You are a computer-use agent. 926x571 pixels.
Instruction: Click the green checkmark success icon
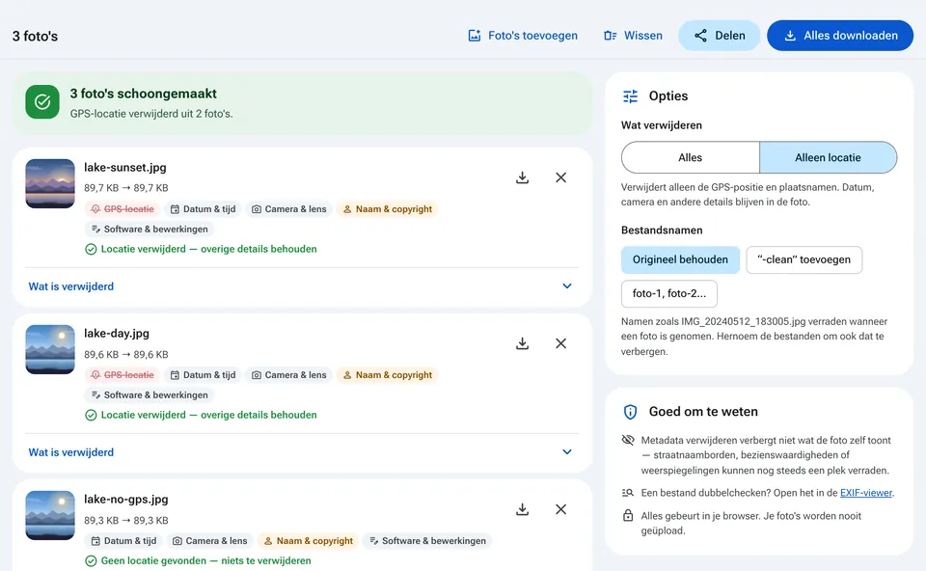pos(42,101)
